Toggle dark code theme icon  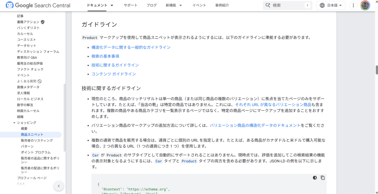[x=315, y=178]
